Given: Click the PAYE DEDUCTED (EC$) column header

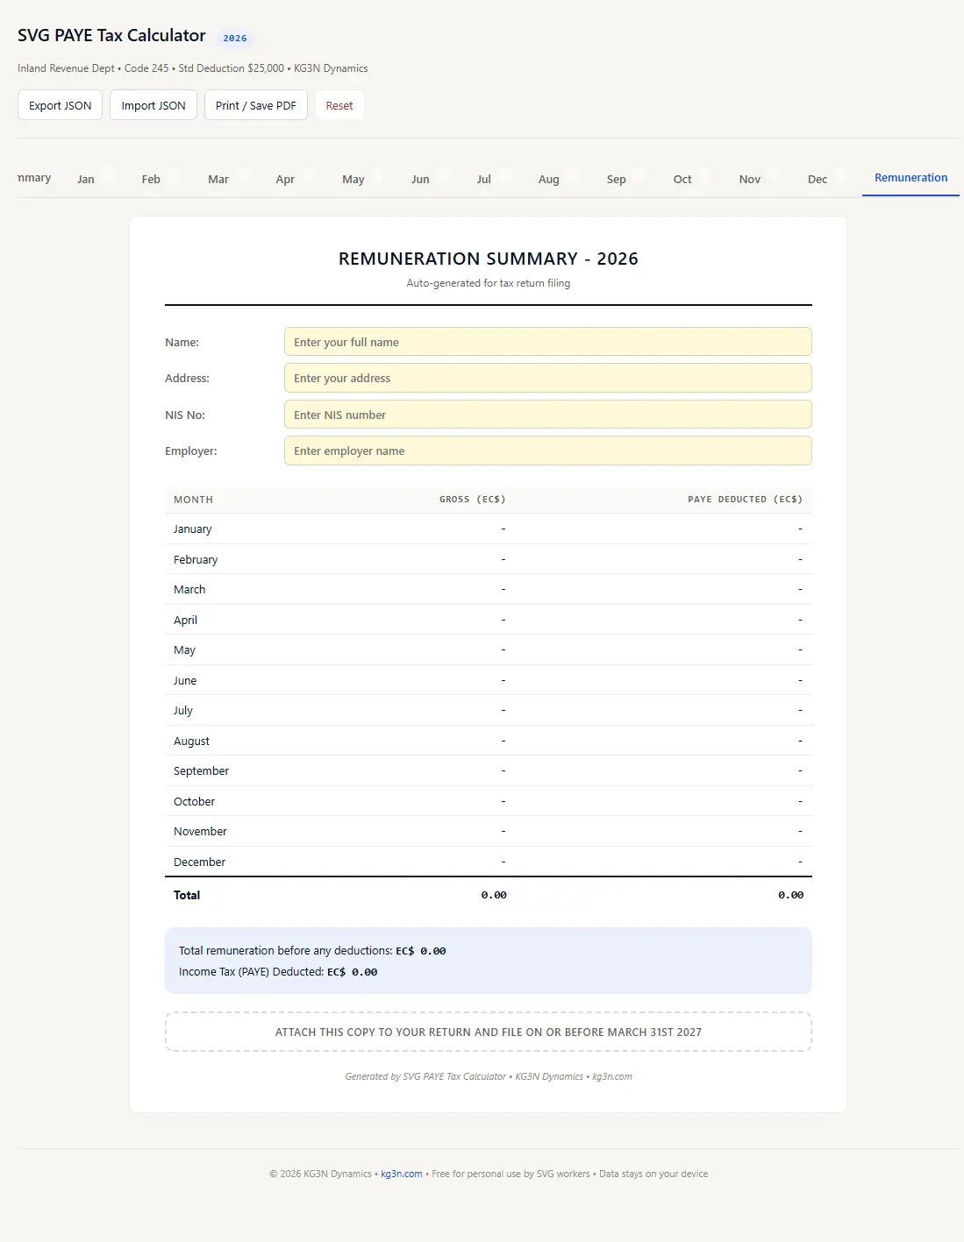Looking at the screenshot, I should [746, 500].
